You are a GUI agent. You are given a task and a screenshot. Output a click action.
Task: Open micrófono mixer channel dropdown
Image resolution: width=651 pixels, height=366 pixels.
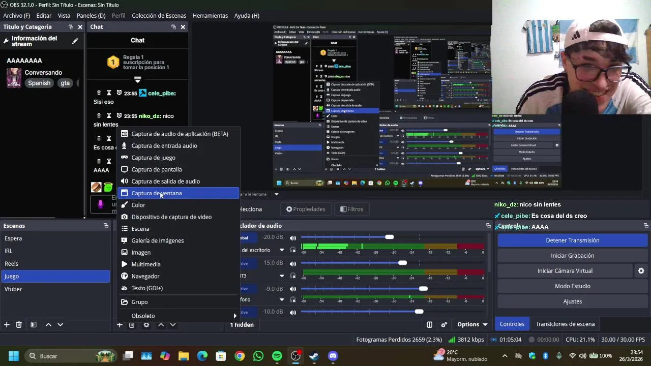[282, 299]
